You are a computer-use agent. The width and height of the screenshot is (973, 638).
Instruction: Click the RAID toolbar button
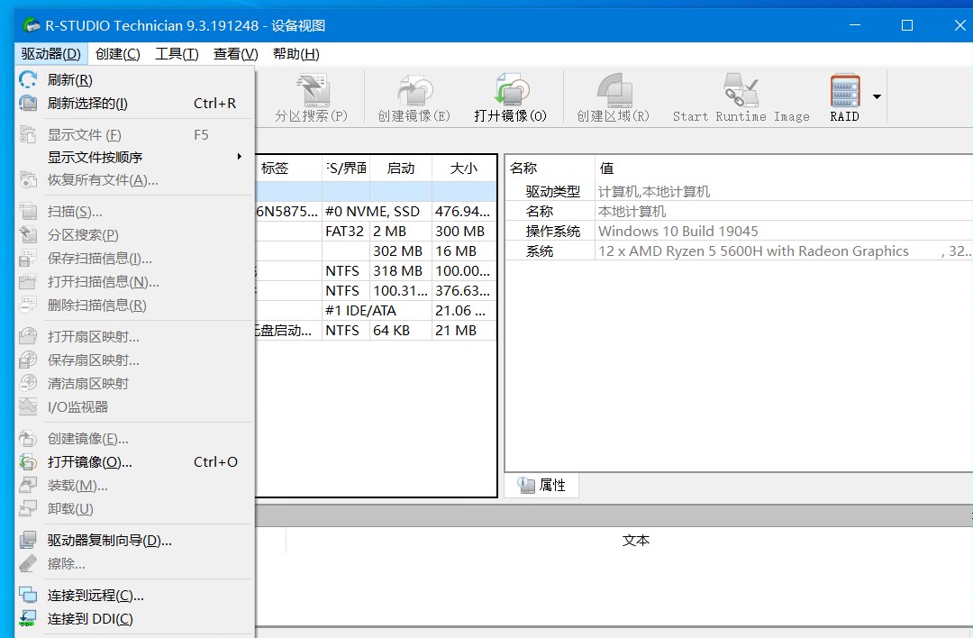coord(844,97)
